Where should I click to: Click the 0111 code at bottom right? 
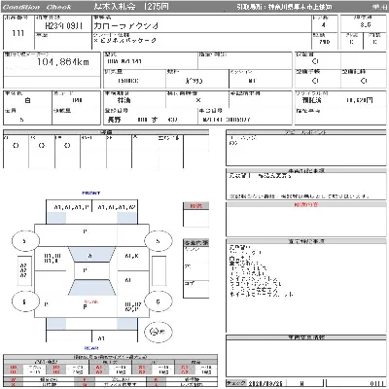coord(376,383)
